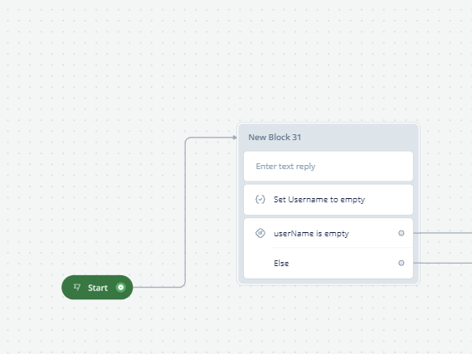This screenshot has height=354, width=472.
Task: Click empty canvas above New Block 31
Action: (x=328, y=75)
